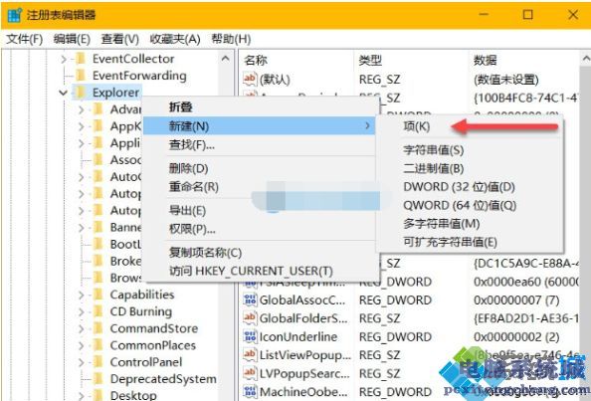Image resolution: width=591 pixels, height=401 pixels.
Task: Select the EventForwarding tree item
Action: pos(139,76)
